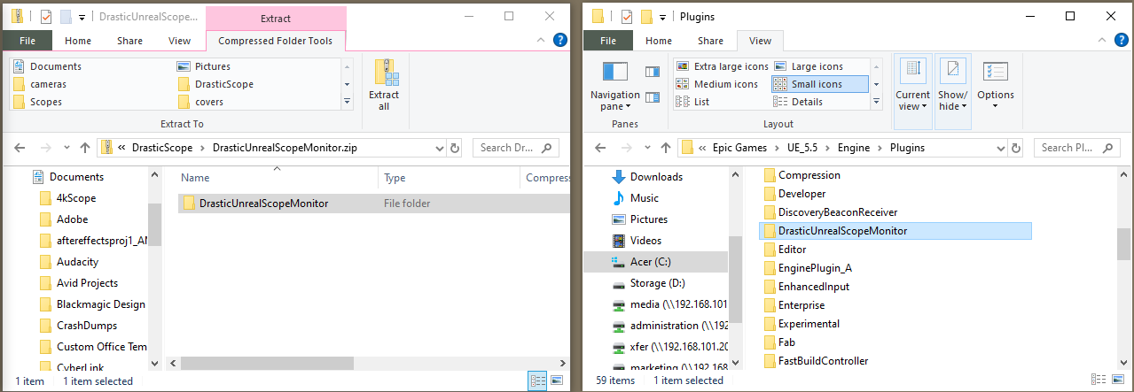
Task: Open quick access toolbar dropdown in Plugins window
Action: pyautogui.click(x=664, y=16)
